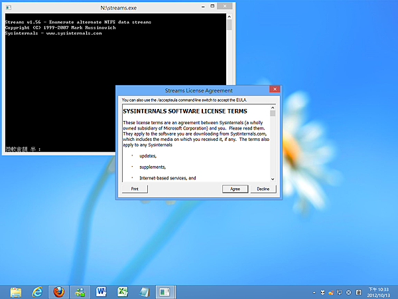Click the input method tray icon
Viewport: 398px width, 299px height.
(x=358, y=292)
